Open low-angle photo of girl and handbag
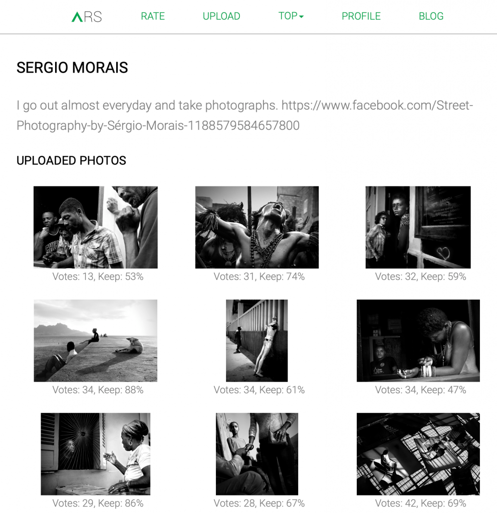Image resolution: width=497 pixels, height=513 pixels. click(x=257, y=454)
